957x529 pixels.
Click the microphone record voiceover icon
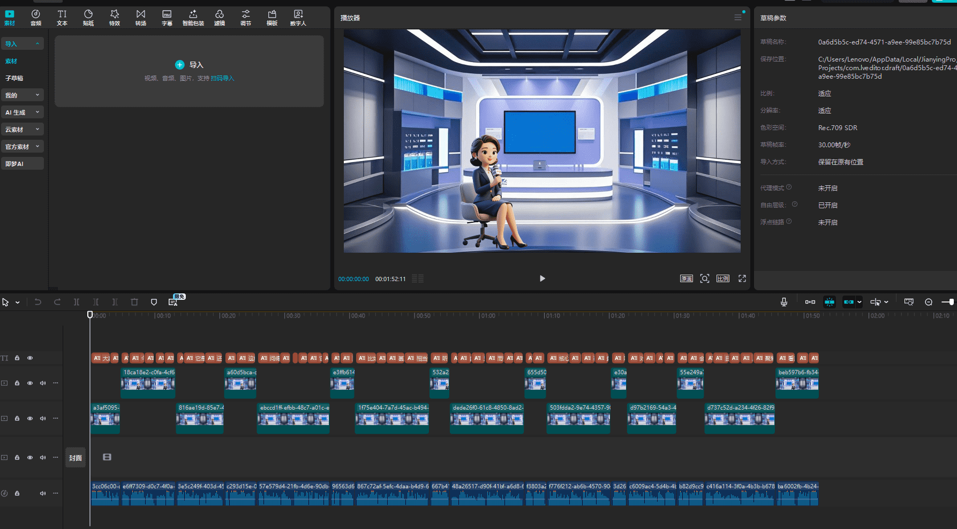click(783, 302)
